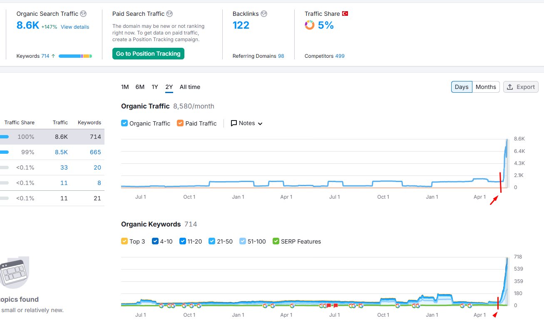This screenshot has height=325, width=544.
Task: Click the globe icon beside Backlinks
Action: [264, 14]
